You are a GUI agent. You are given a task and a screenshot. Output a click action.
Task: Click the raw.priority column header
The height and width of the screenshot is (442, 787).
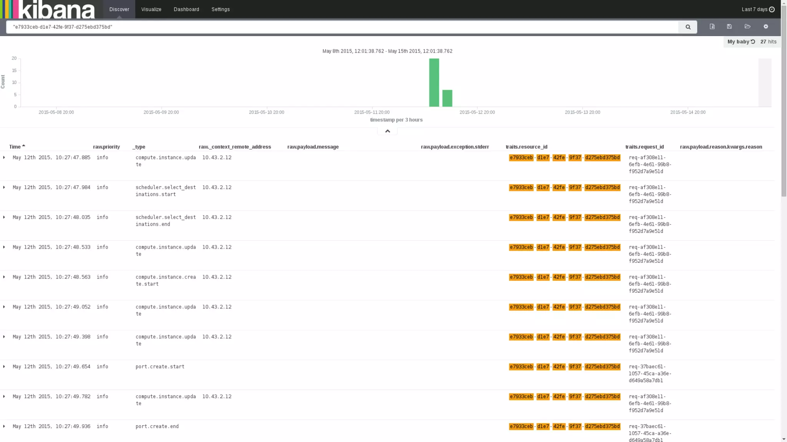click(106, 147)
